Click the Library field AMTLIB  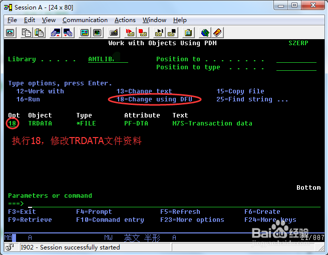(x=108, y=59)
